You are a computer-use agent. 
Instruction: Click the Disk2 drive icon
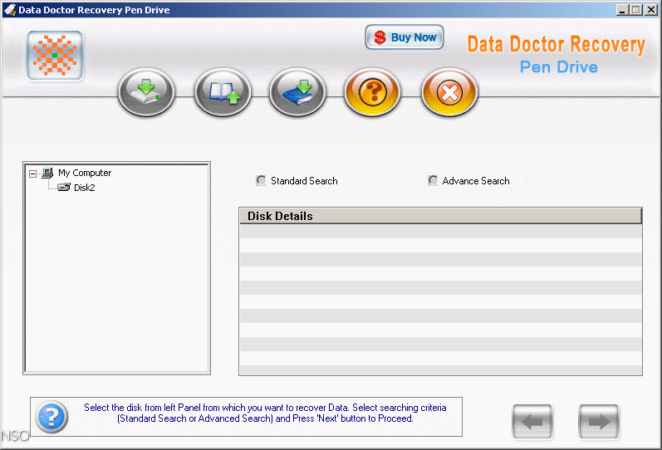(x=64, y=187)
